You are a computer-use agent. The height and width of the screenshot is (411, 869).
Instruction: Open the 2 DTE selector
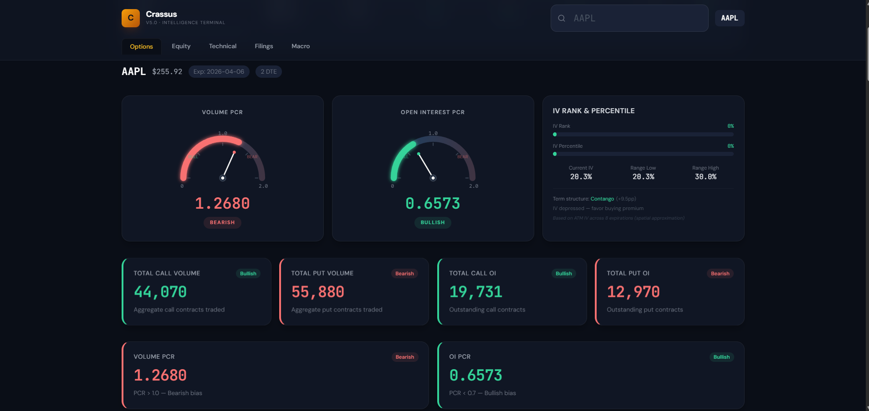(268, 71)
